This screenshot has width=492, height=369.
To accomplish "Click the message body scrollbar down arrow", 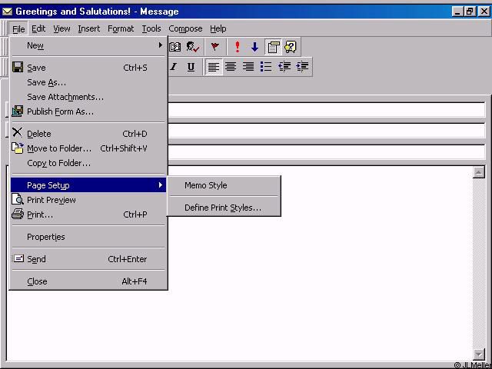I will pos(479,354).
